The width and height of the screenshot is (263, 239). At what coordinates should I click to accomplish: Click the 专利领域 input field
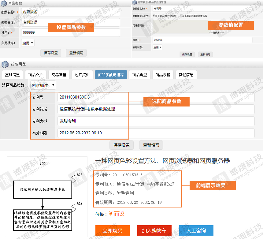tap(156, 109)
